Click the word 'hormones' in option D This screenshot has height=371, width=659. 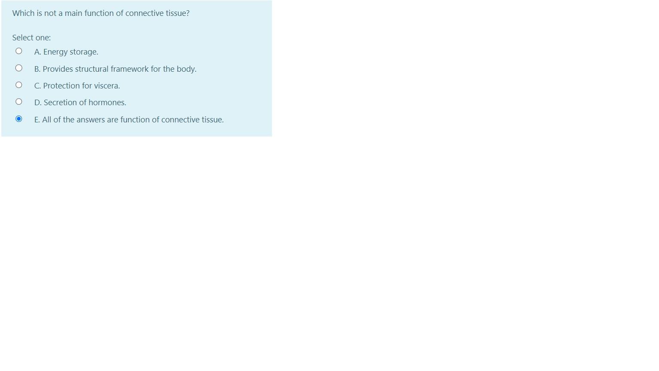click(x=106, y=103)
